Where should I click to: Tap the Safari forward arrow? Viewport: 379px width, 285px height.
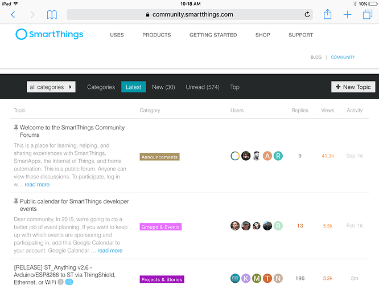point(32,15)
